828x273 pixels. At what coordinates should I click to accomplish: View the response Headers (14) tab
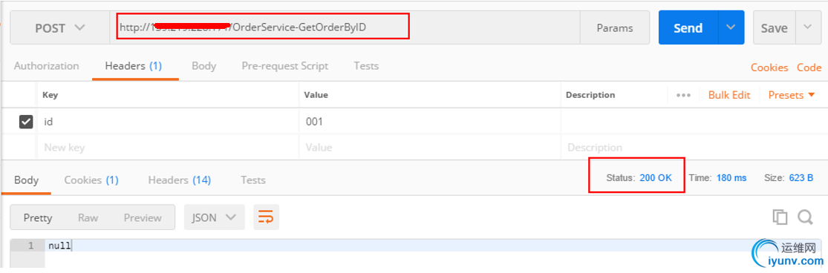pyautogui.click(x=180, y=180)
